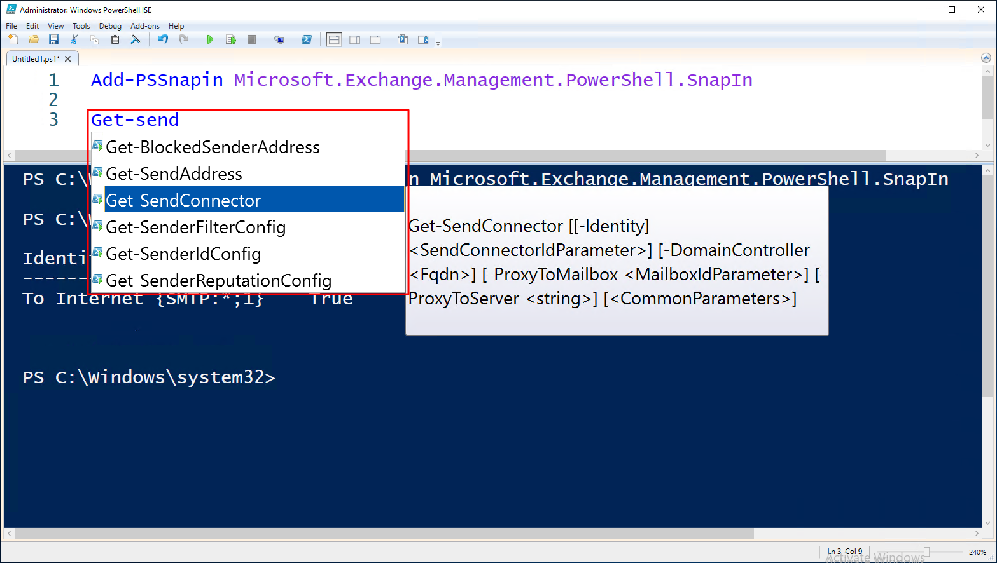The image size is (997, 563).
Task: Run selection icon in toolbar
Action: pos(231,39)
